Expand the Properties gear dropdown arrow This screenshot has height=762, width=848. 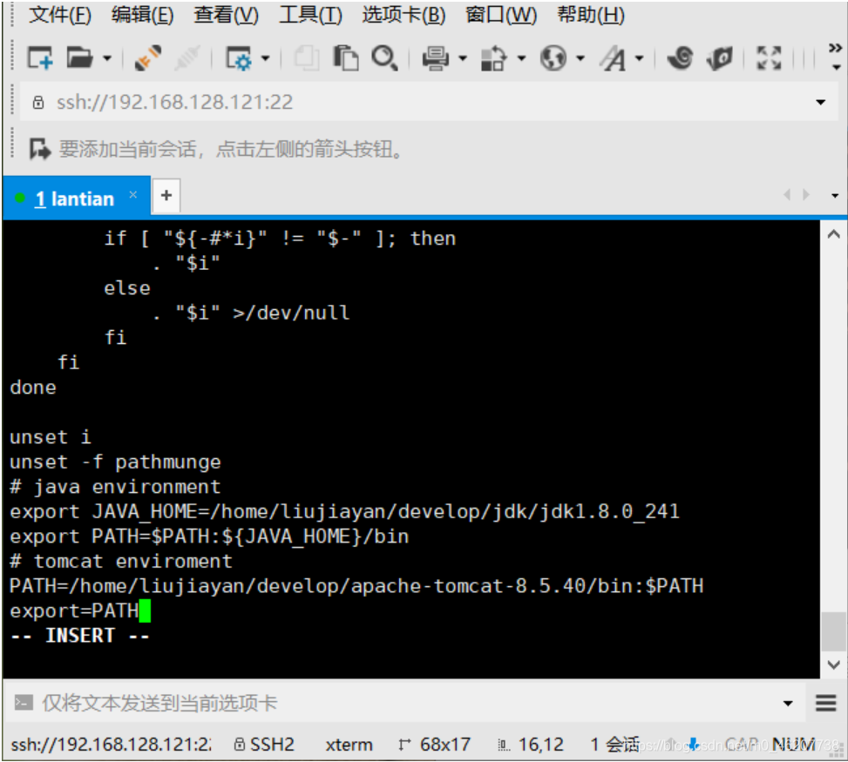point(265,58)
